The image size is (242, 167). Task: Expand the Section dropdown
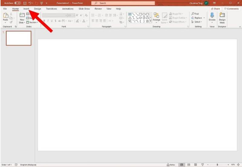pos(32,22)
